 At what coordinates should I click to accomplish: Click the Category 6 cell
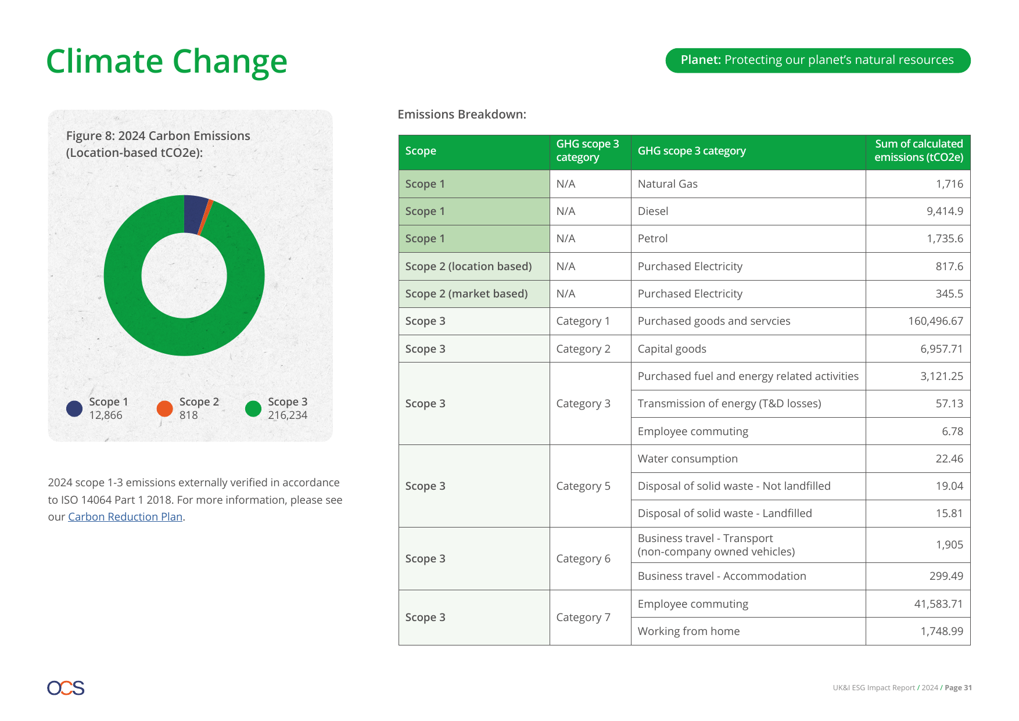click(590, 559)
